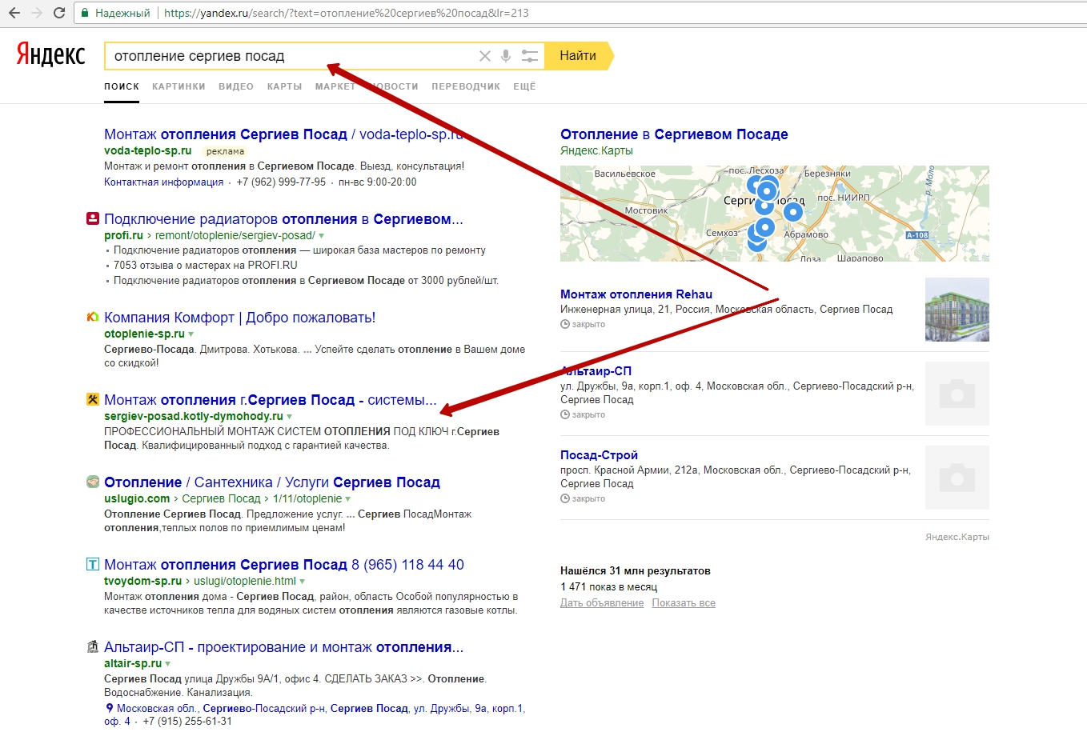Open Отопление / Сантехника / Услуги result
The height and width of the screenshot is (744, 1087).
tap(272, 482)
